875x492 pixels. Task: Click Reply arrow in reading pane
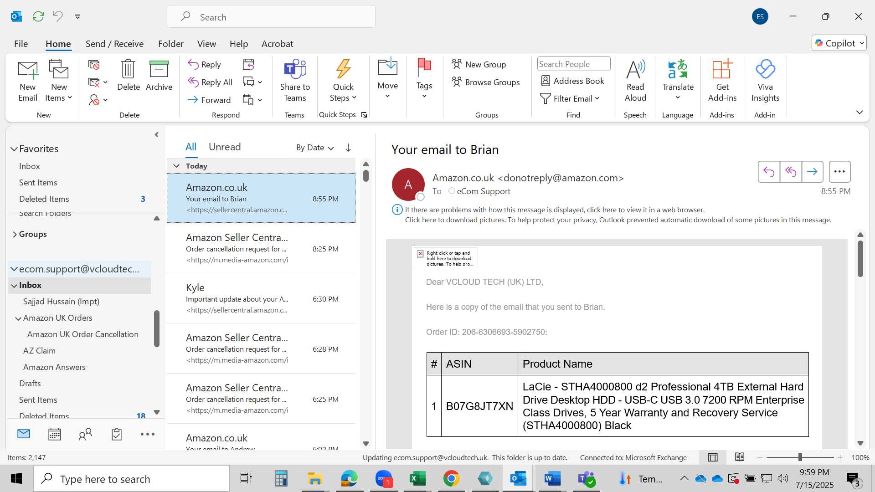(x=769, y=172)
